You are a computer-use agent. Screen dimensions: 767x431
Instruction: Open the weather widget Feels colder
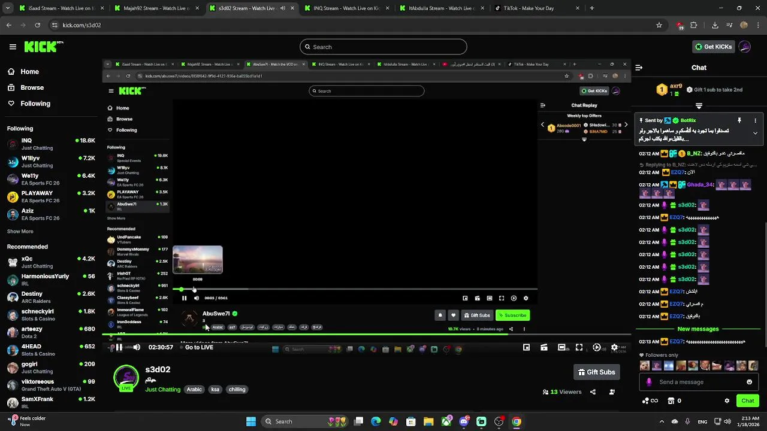[x=27, y=421]
